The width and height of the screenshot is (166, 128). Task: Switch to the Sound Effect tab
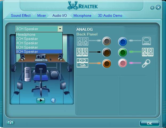pyautogui.click(x=21, y=15)
